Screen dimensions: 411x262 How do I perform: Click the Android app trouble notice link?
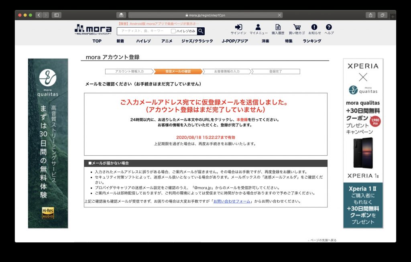[x=158, y=24]
